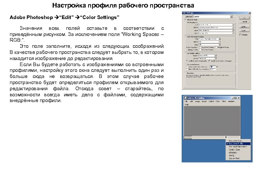Image resolution: width=258 pixels, height=194 pixels.
Task: Toggle Use Dither checkbox
Action: pos(209,61)
